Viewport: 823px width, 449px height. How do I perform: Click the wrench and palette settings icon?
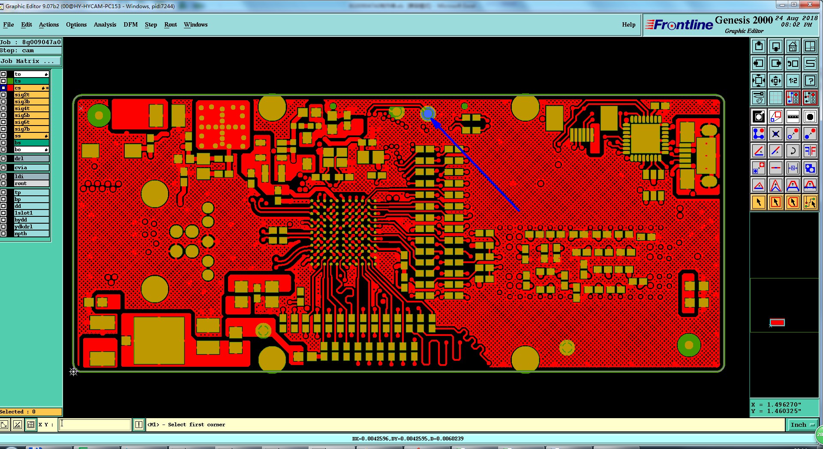758,98
